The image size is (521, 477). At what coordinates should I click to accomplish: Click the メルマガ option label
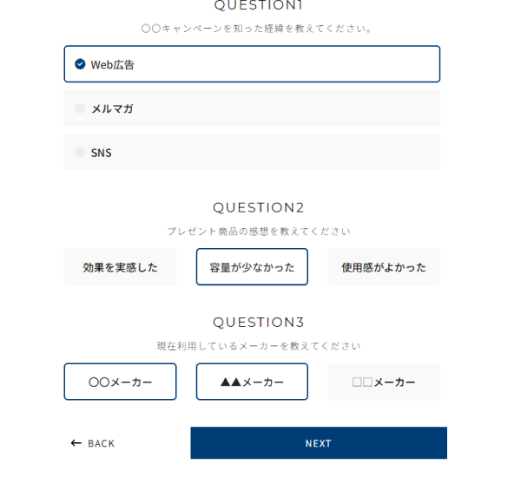point(112,108)
